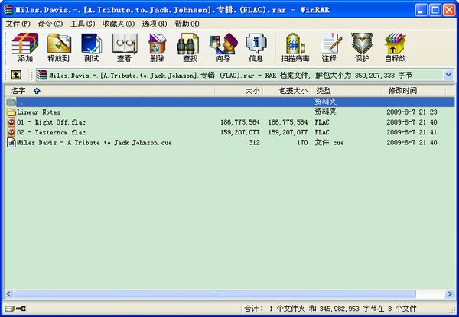Open the 收藏夹(O) menu
This screenshot has height=317, width=459.
[x=119, y=24]
